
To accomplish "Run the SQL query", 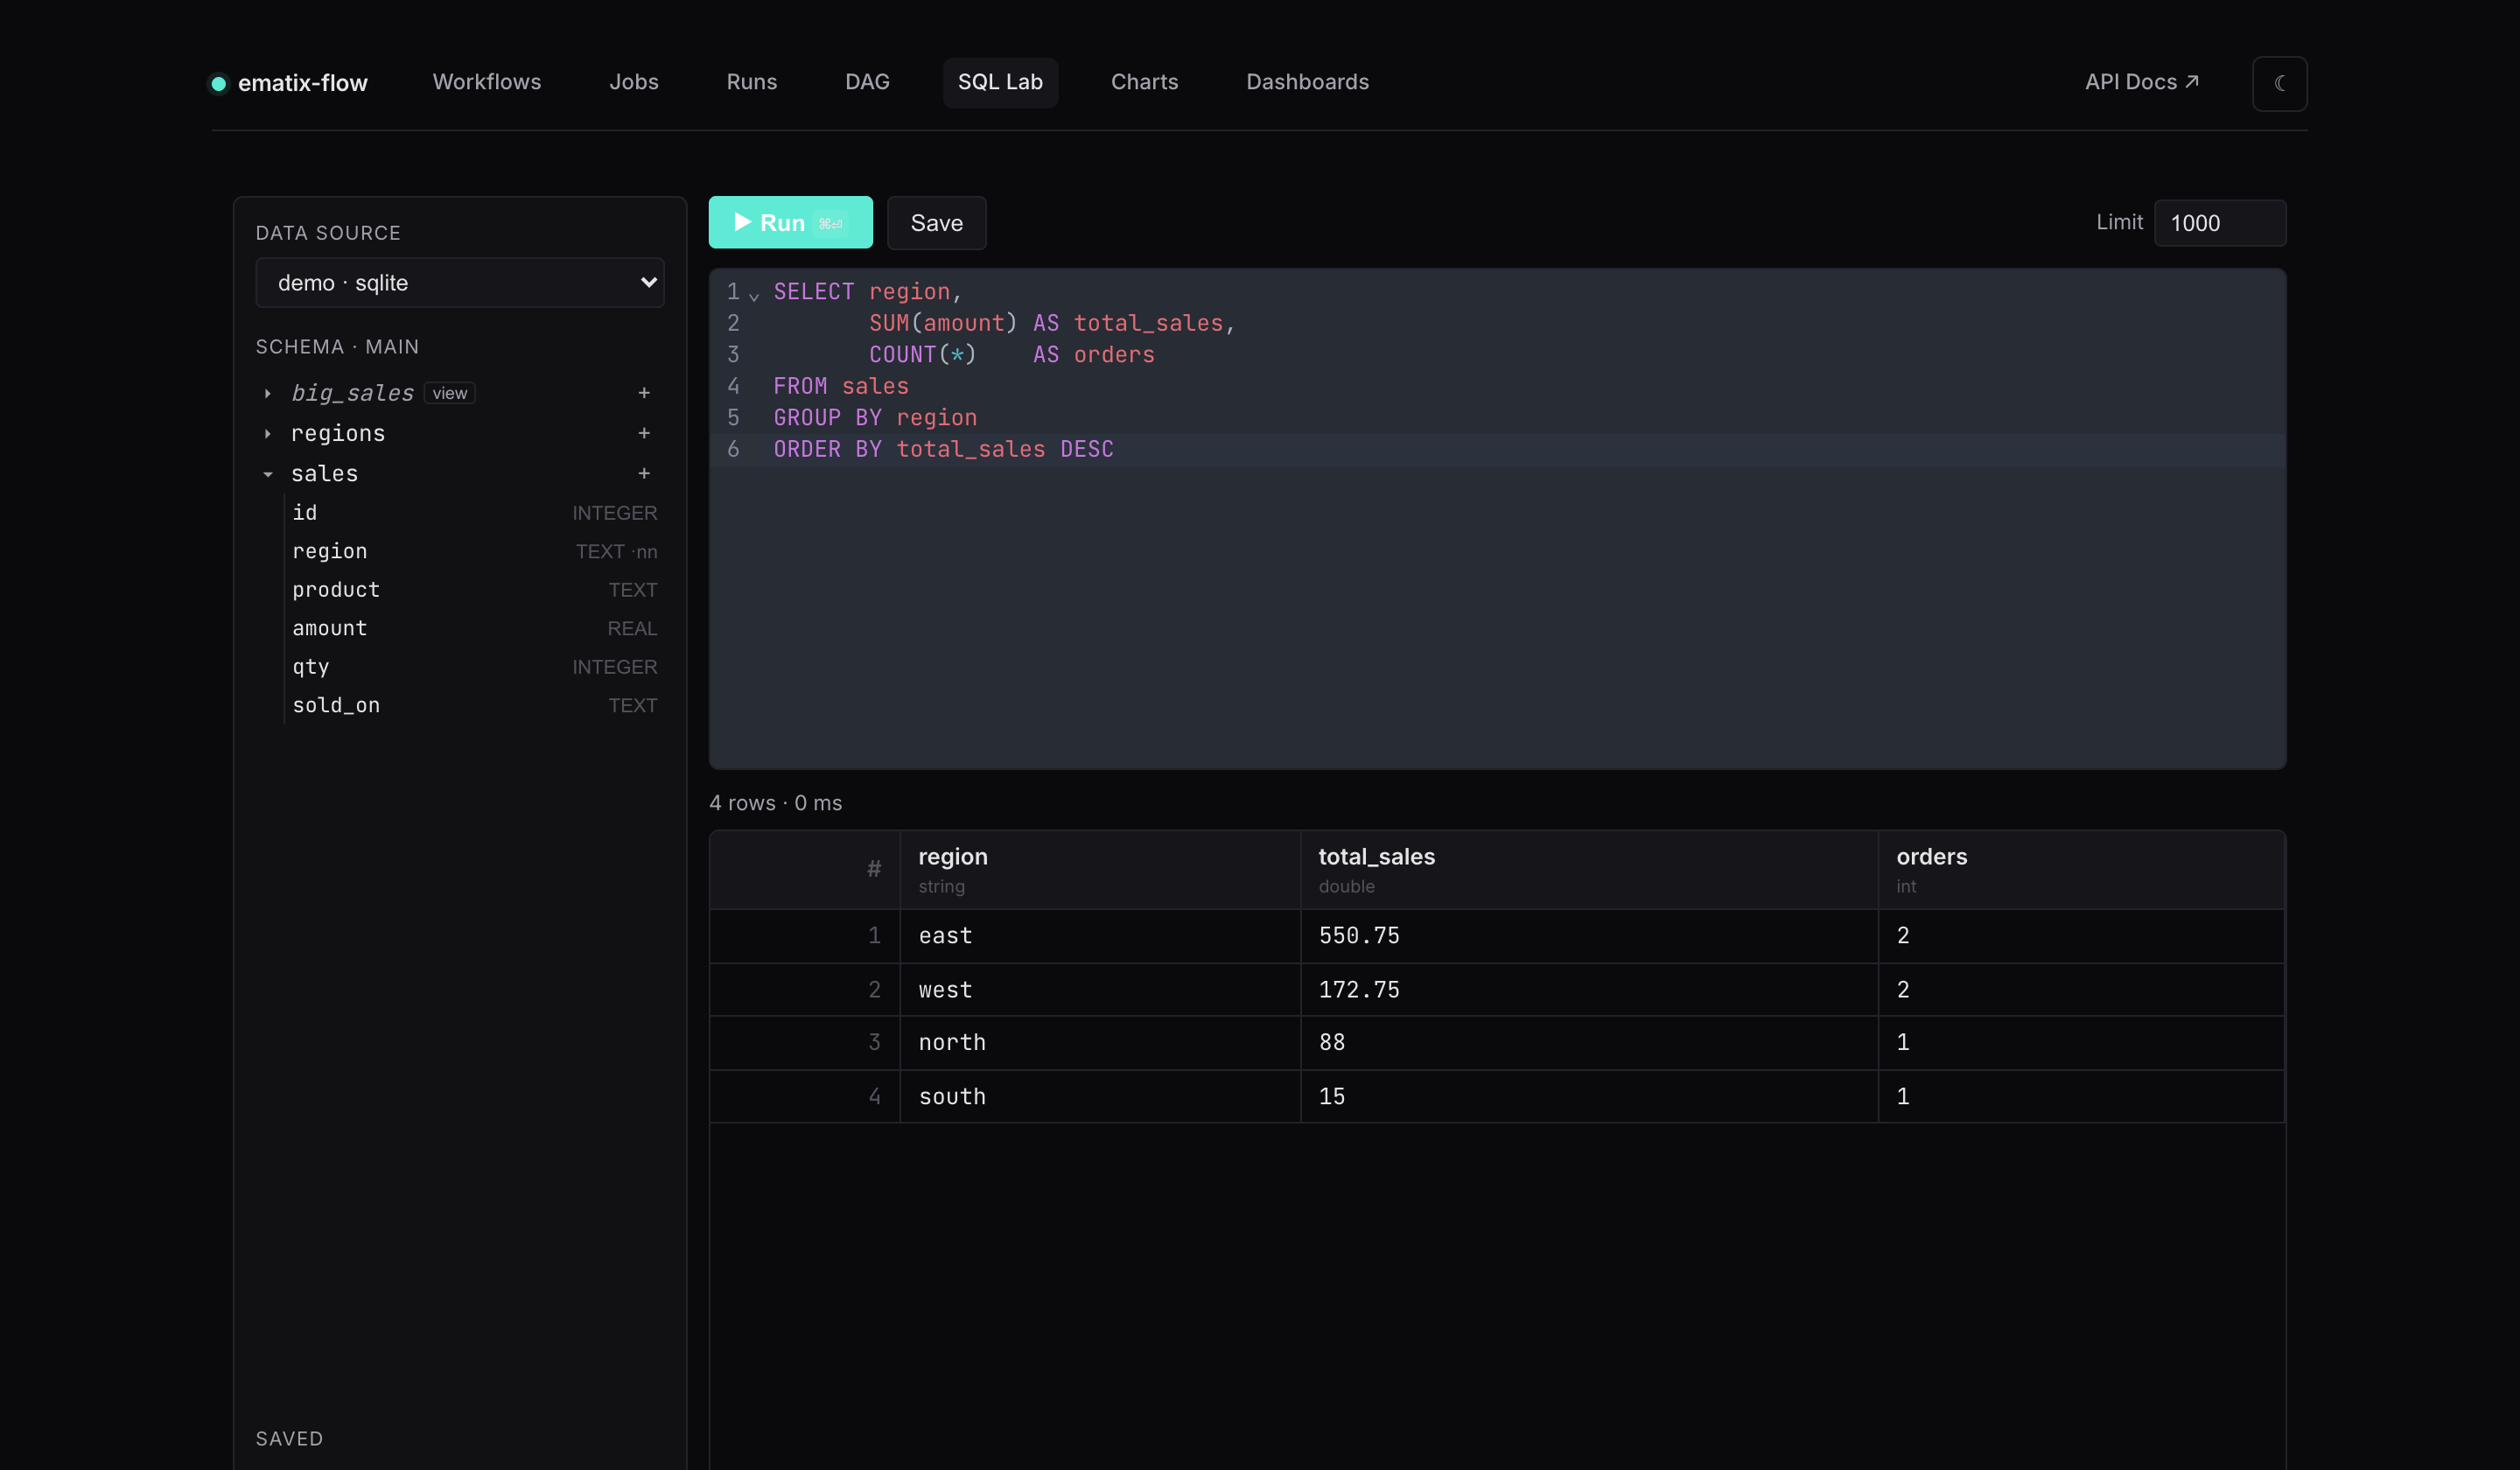I will click(x=790, y=222).
